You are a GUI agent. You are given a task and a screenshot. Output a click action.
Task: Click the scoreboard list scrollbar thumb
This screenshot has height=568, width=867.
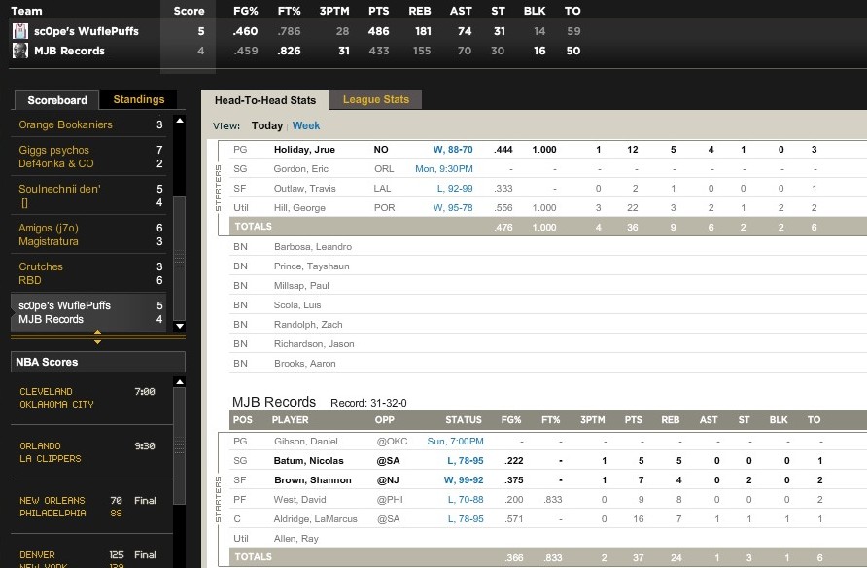[179, 259]
